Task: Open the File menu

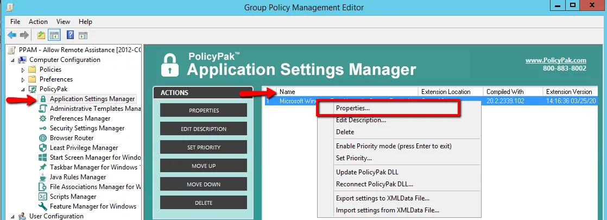Action: point(15,22)
